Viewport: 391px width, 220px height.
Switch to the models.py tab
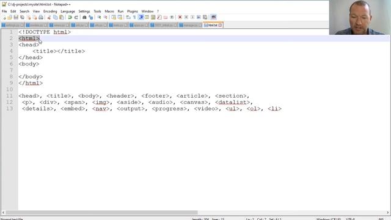click(x=37, y=25)
